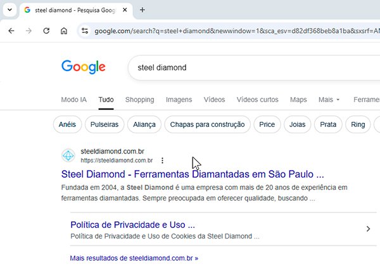380x269 pixels.
Task: Filter results by Prata chip
Action: 328,124
